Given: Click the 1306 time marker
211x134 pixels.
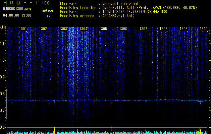Looking at the screenshot, I should (x=123, y=29).
